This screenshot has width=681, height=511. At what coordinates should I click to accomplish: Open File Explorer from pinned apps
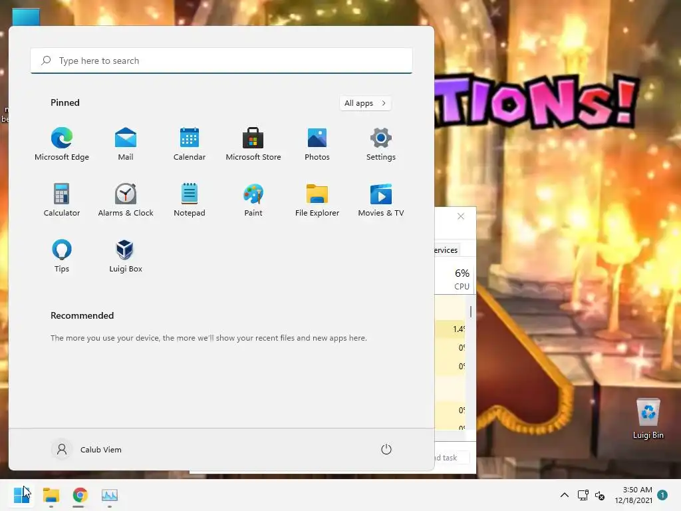tap(317, 200)
